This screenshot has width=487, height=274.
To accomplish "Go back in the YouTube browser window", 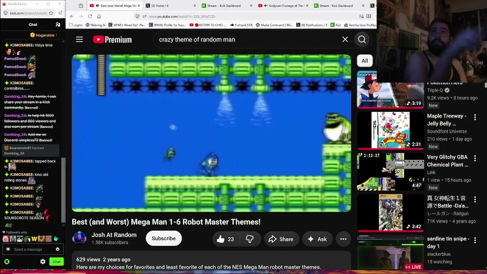I will (x=72, y=16).
